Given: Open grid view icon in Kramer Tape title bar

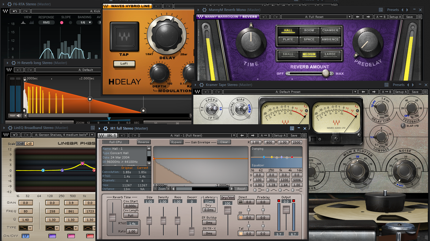Looking at the screenshot, I should point(387,85).
